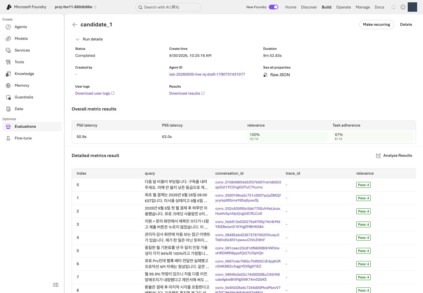Click the Search with AI field
This screenshot has width=423, height=293.
point(168,7)
